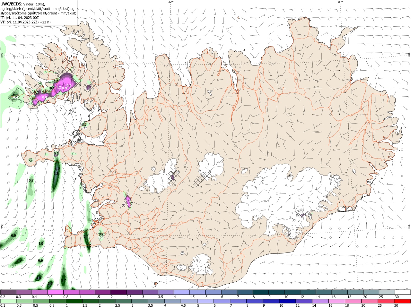
Task: Pick the violet 12–14 swatch, bottom legend row
Action: [x=304, y=301]
